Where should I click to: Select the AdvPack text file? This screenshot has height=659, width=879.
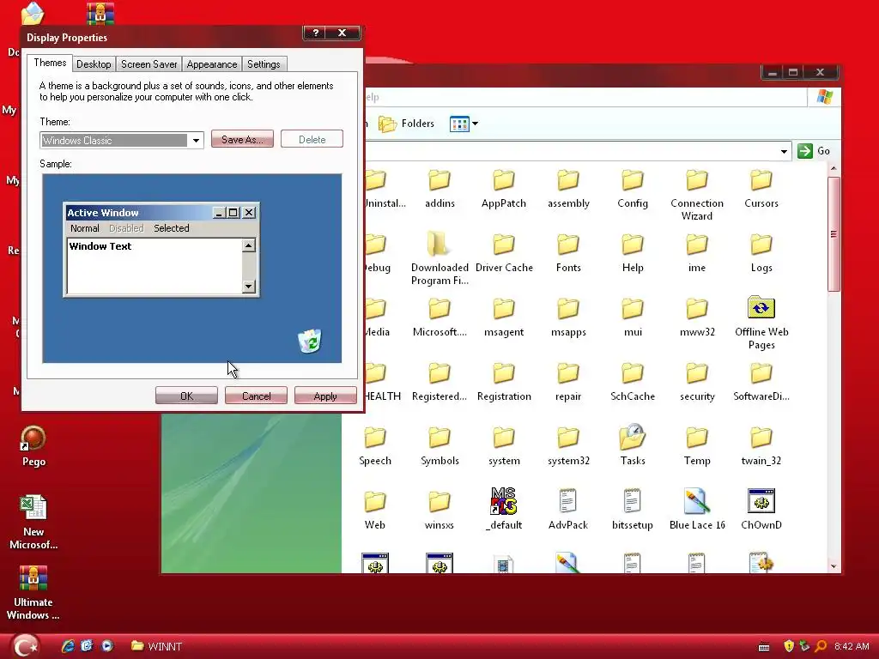click(x=568, y=510)
